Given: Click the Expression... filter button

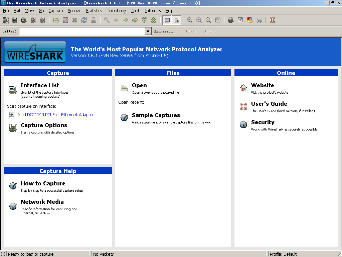Looking at the screenshot, I should [x=166, y=31].
